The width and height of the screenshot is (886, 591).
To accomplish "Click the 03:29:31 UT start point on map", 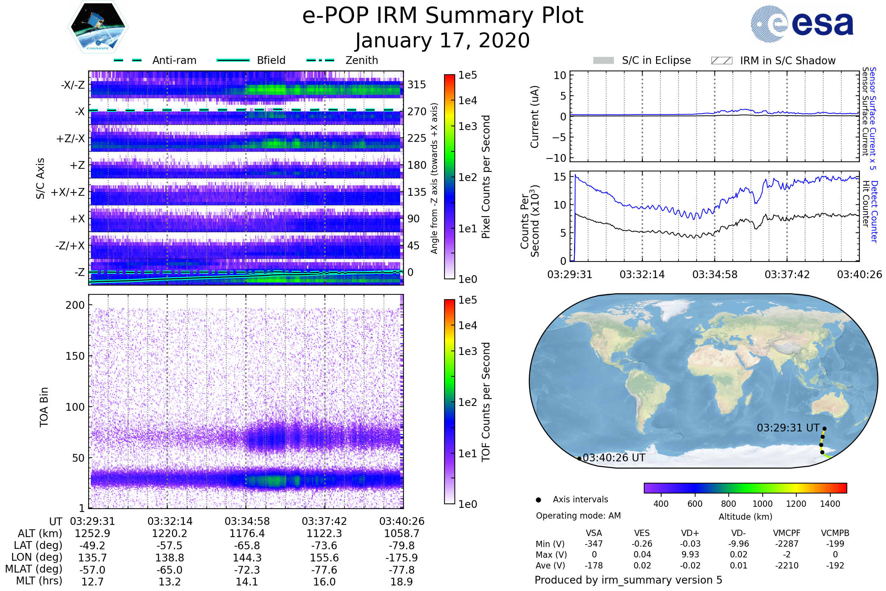I will coord(824,428).
